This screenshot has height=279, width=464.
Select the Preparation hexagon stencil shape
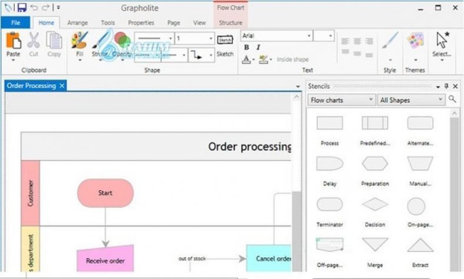[375, 163]
